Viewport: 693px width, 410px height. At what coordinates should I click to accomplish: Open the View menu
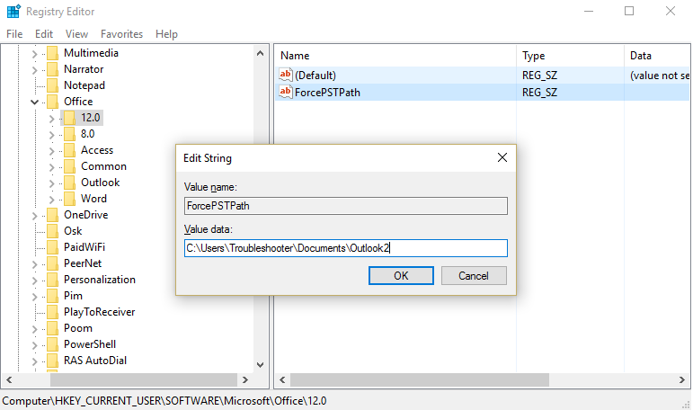[76, 34]
